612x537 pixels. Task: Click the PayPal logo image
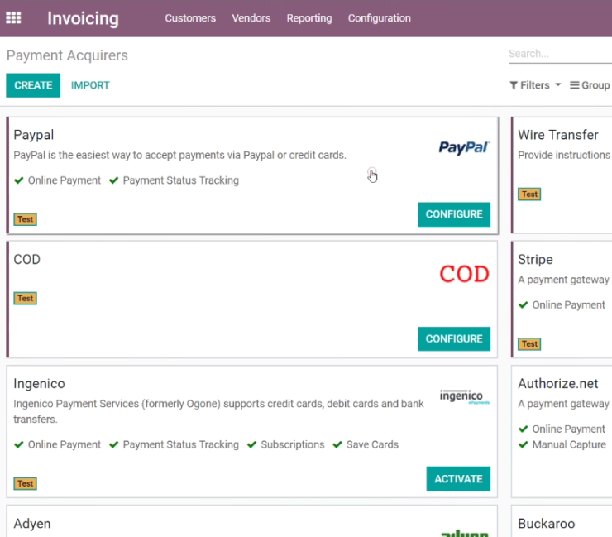(464, 147)
